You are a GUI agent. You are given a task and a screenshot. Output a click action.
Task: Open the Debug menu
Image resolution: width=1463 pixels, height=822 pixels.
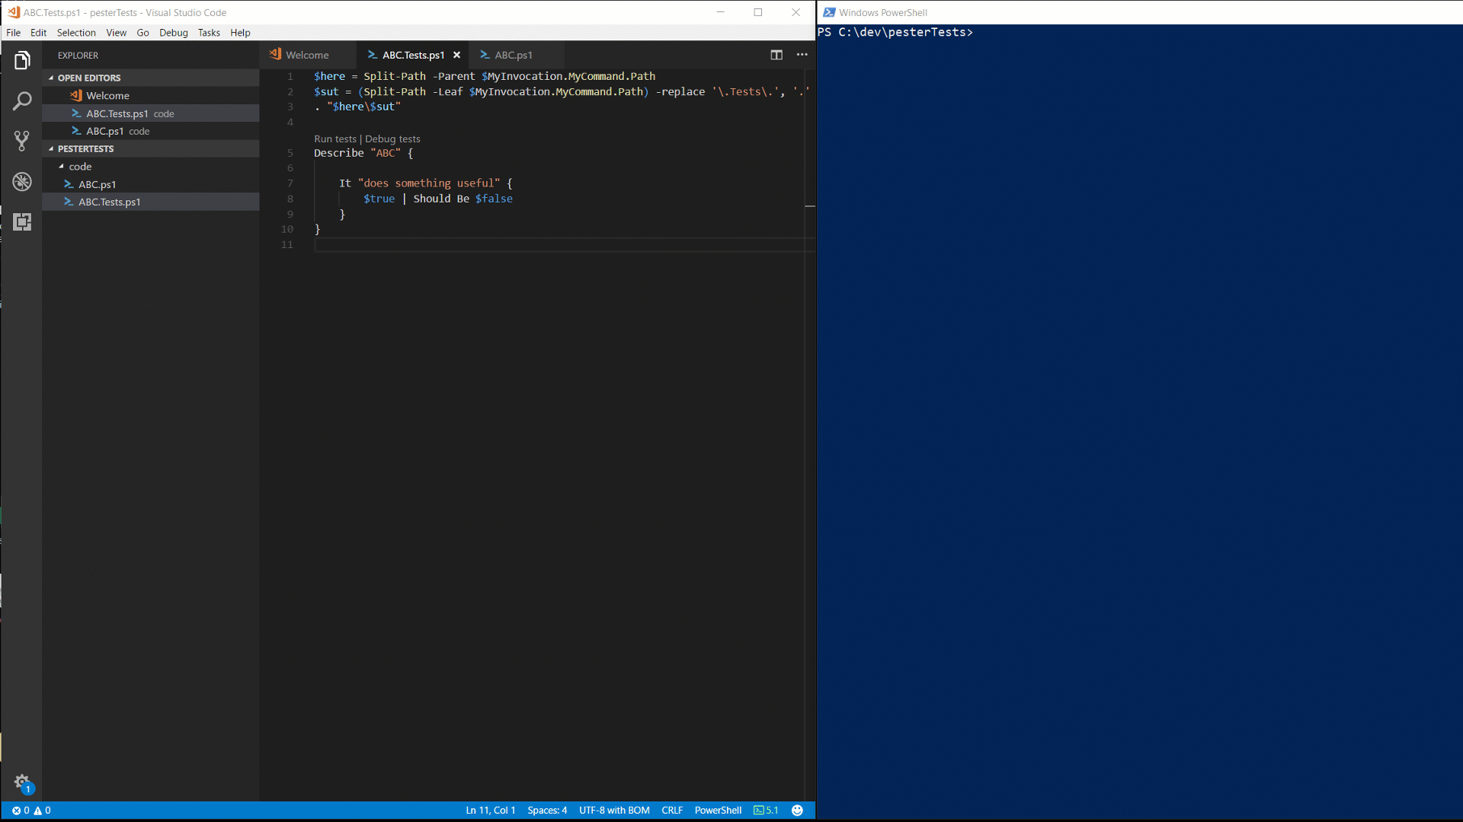click(x=173, y=33)
